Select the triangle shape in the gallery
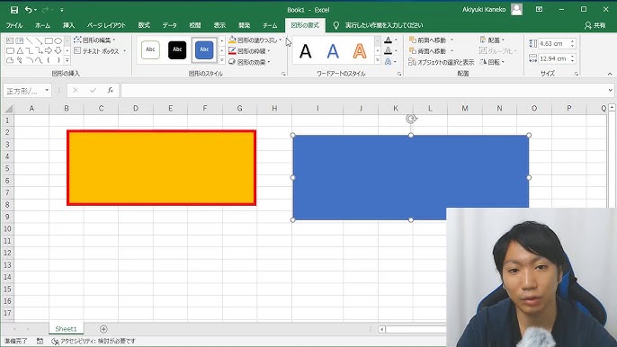 (x=20, y=50)
